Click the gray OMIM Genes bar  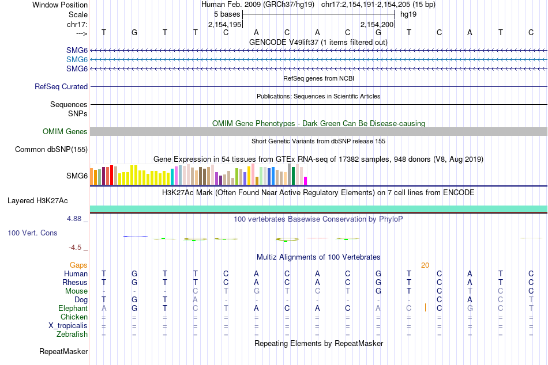pos(318,132)
